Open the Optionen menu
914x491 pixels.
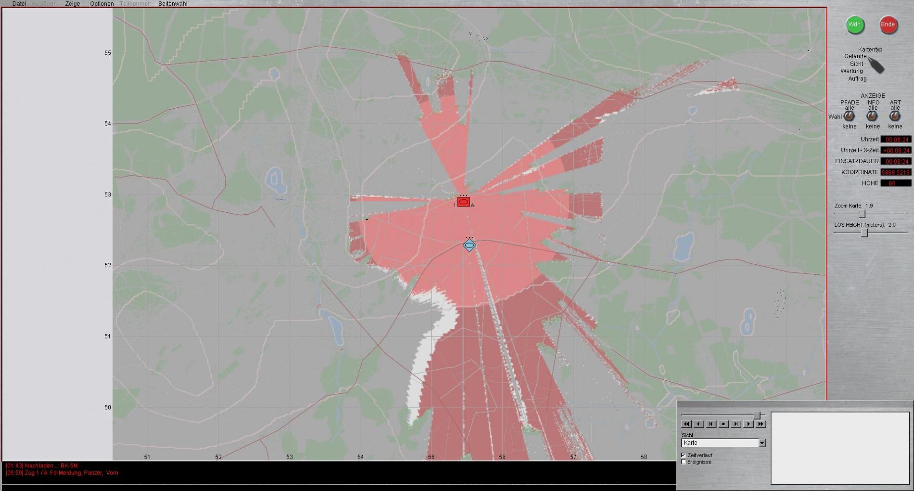pos(102,4)
